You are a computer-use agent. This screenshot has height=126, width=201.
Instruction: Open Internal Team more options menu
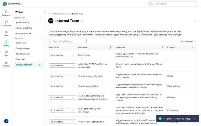[195, 21]
